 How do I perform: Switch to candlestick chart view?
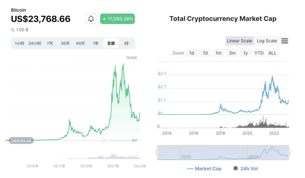click(x=126, y=43)
